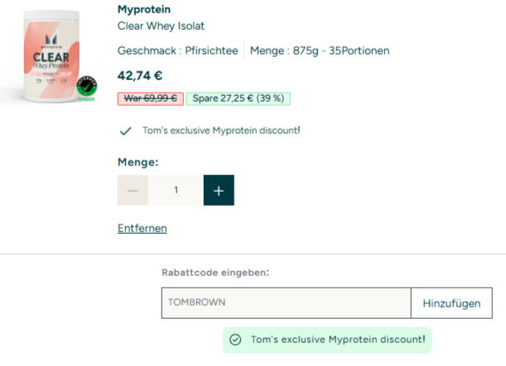Select the Menge 875g - 35Portionen text
The height and width of the screenshot is (366, 506).
tap(319, 51)
